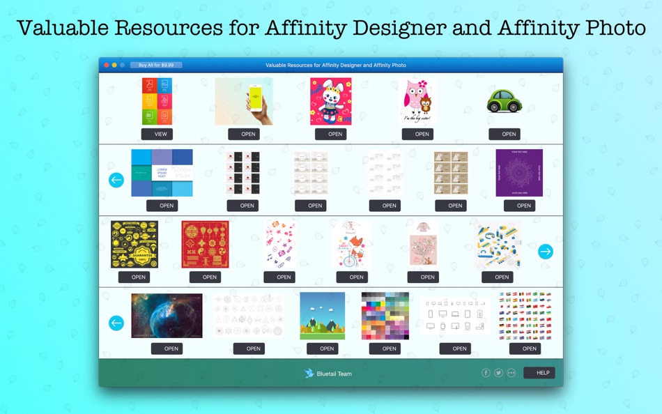
Task: Click the Buy All for $9.99 button
Action: 156,65
